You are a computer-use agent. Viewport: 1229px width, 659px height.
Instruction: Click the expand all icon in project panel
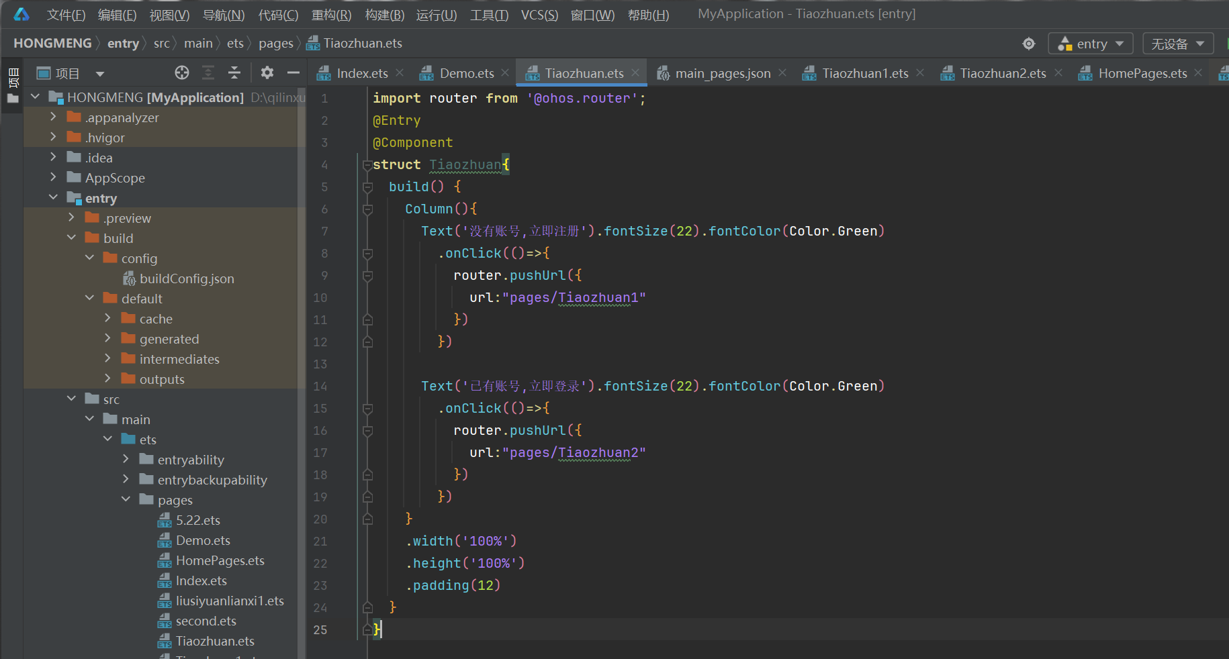(208, 72)
